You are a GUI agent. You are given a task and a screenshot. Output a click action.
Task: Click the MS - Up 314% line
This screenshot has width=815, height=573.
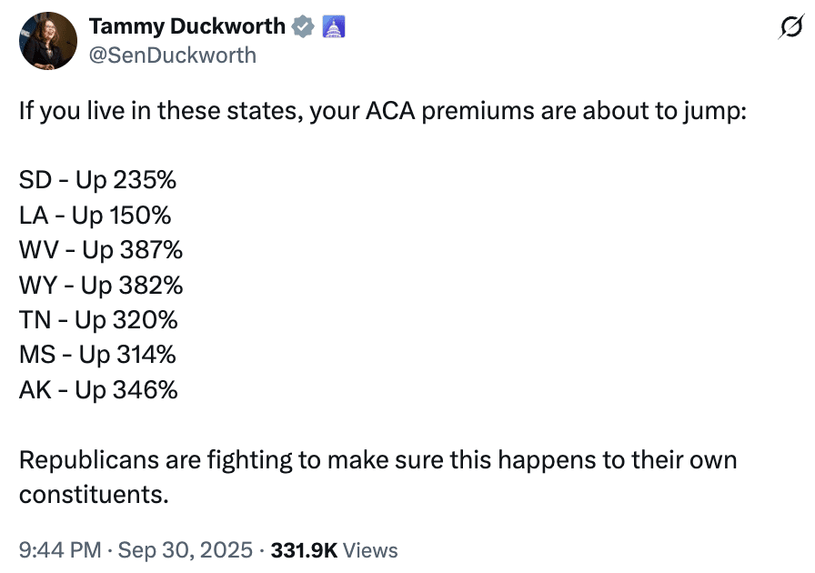tap(97, 355)
